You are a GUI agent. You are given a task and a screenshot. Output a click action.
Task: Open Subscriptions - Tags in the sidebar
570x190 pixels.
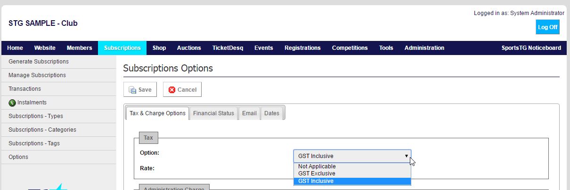58,143
